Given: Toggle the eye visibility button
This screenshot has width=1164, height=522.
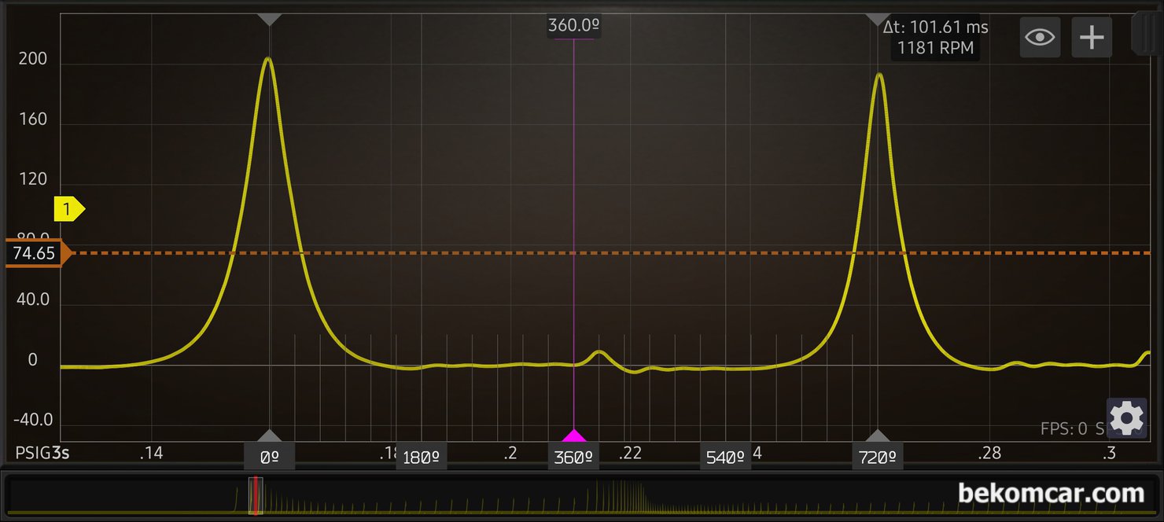Looking at the screenshot, I should (x=1040, y=37).
